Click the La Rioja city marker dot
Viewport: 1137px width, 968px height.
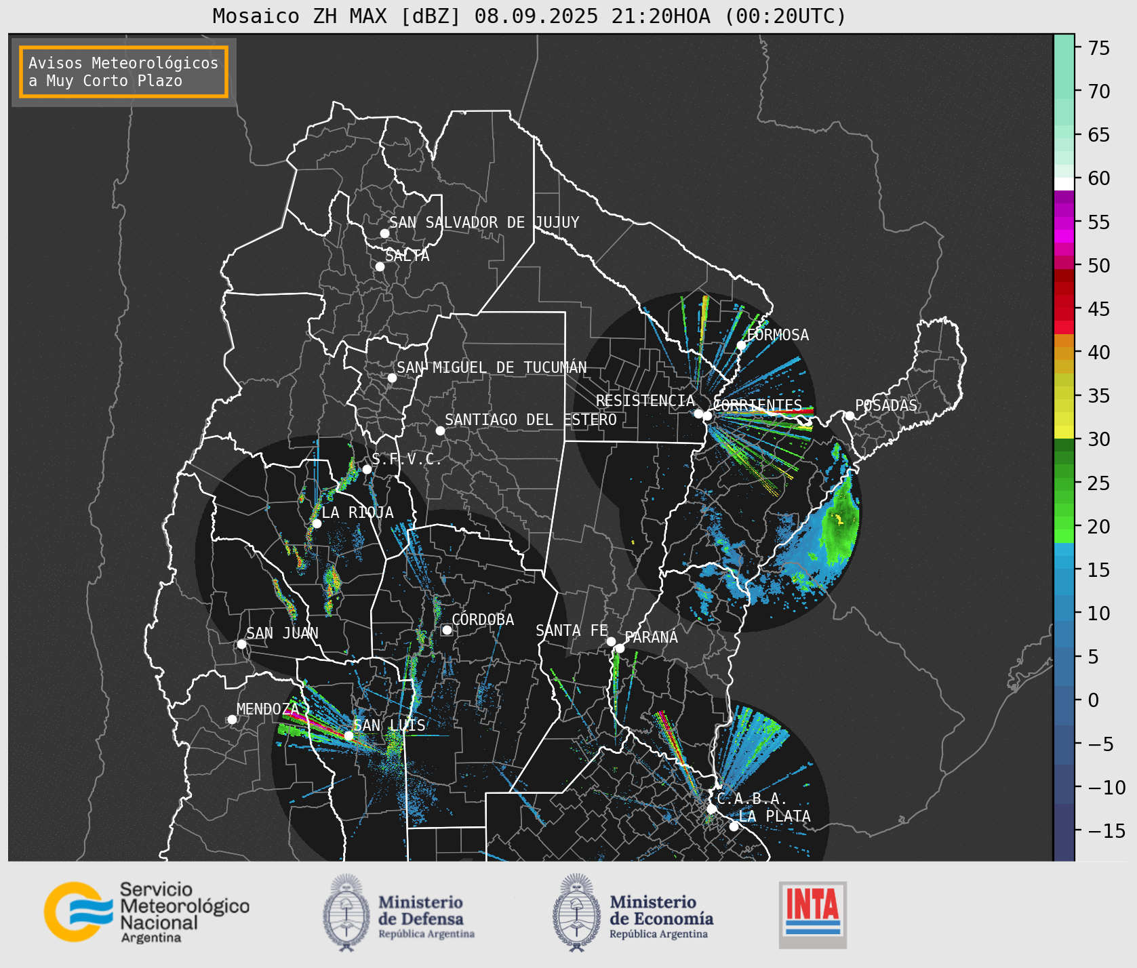point(317,523)
